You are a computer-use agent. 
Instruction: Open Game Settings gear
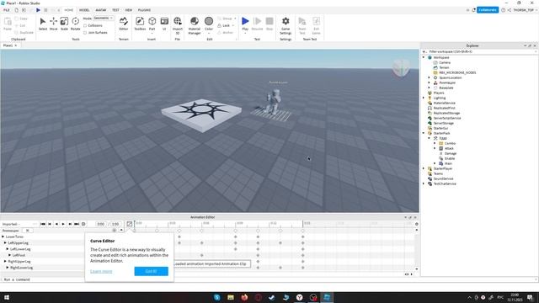tap(286, 25)
